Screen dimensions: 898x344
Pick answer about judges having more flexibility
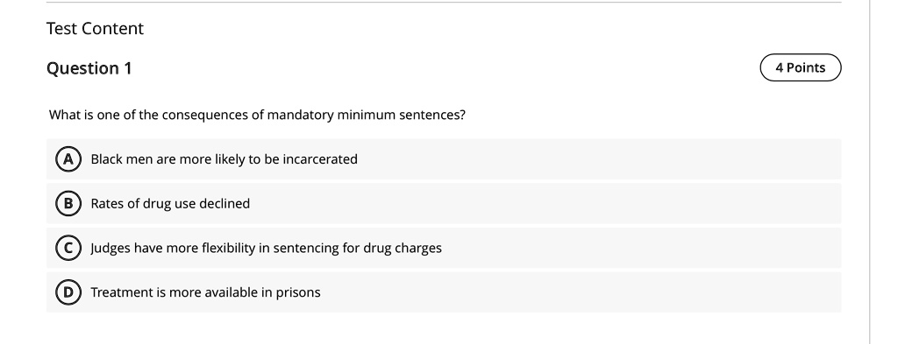444,248
